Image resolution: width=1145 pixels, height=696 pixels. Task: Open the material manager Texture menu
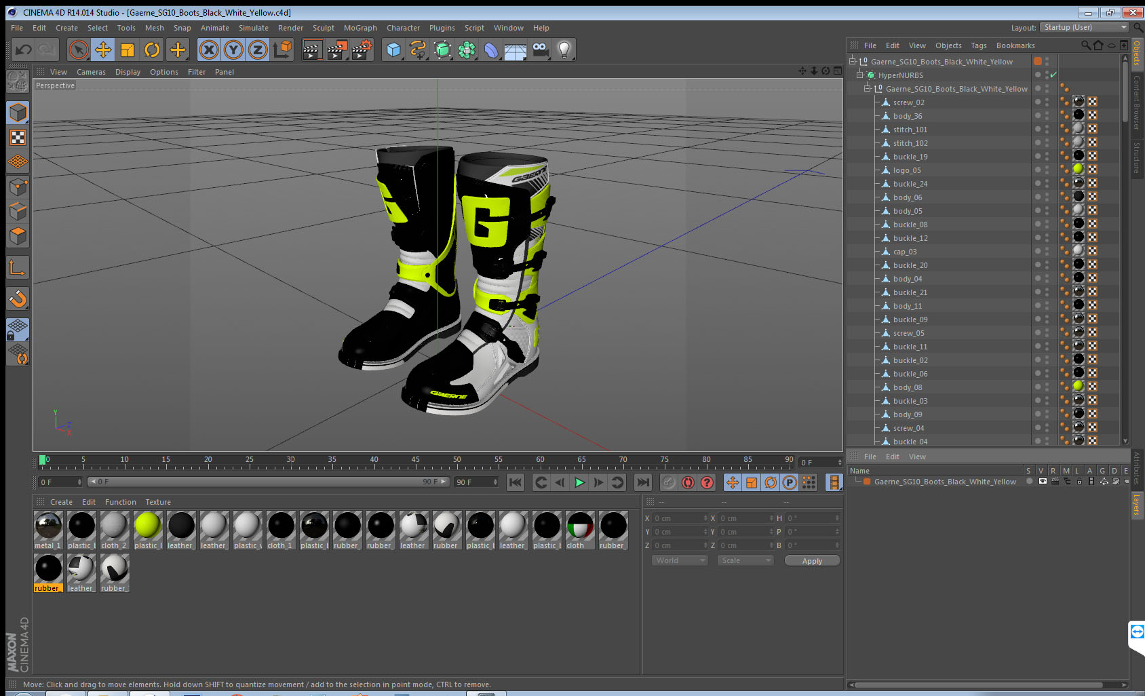[158, 502]
